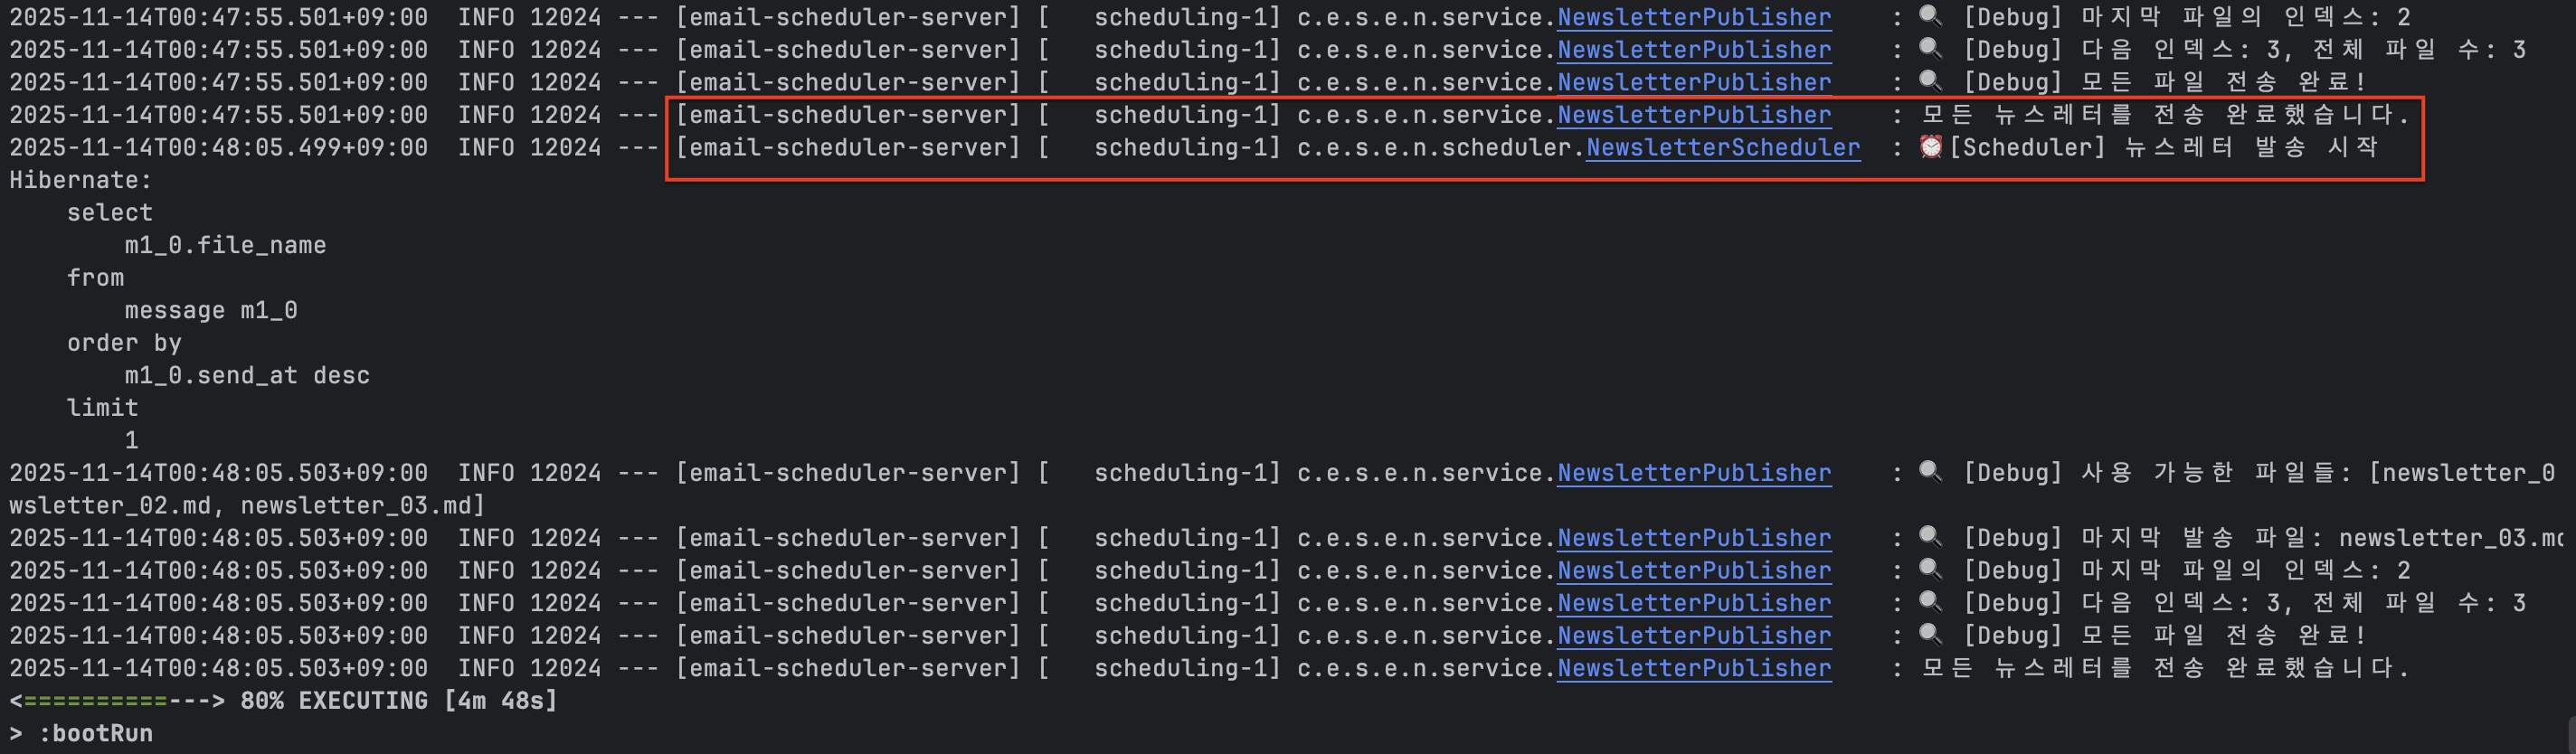Click magnifier icon on 00:47:55 '마지막 파일의 인덱스' line
The width and height of the screenshot is (2576, 754).
click(1930, 17)
